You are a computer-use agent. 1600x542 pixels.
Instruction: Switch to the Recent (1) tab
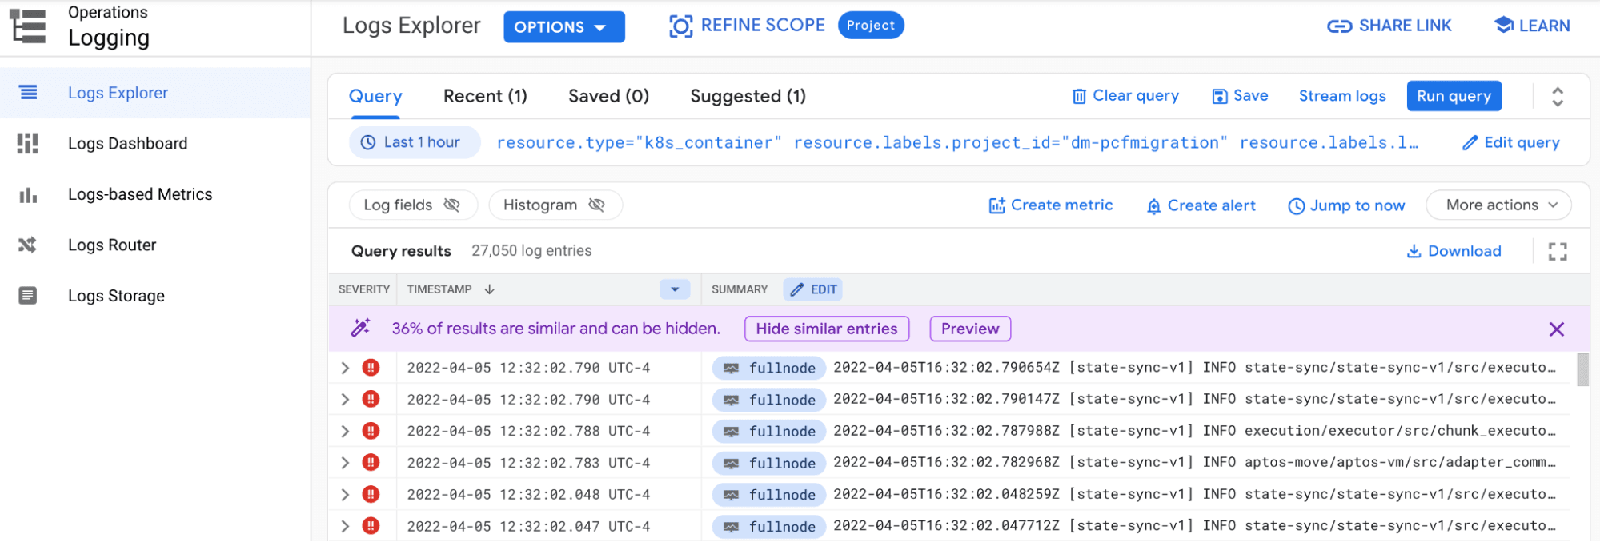(x=485, y=97)
